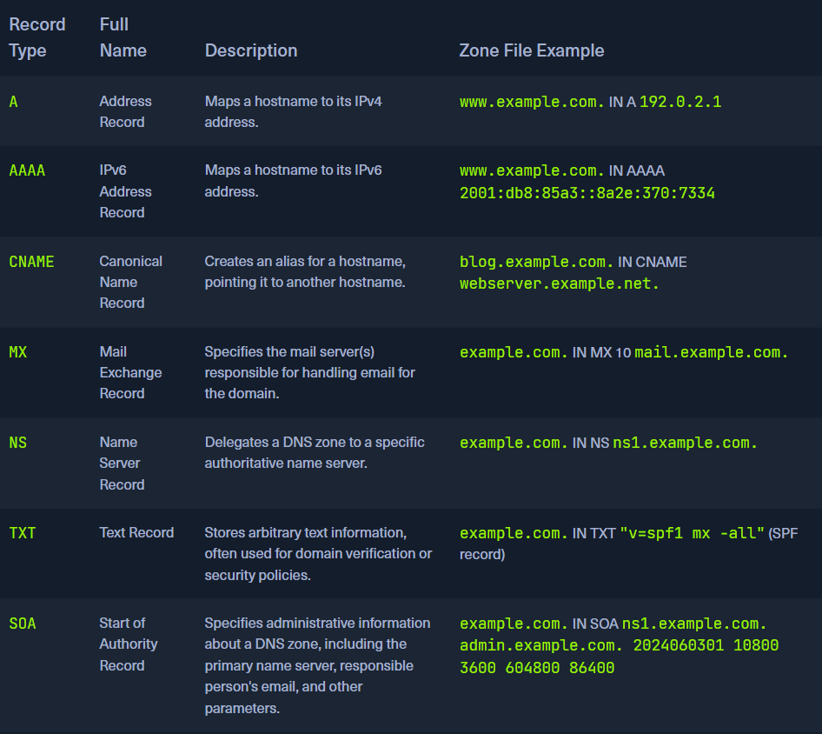The image size is (822, 734).
Task: Click the Zone File Example column header
Action: coord(531,50)
